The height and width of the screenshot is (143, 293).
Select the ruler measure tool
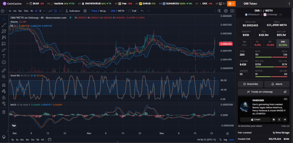(4, 70)
